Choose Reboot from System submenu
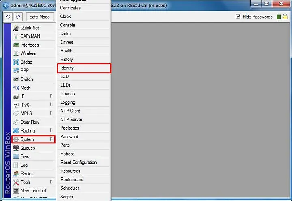 tap(84, 154)
